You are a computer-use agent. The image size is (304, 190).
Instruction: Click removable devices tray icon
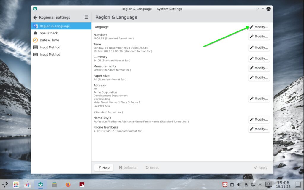click(x=246, y=185)
